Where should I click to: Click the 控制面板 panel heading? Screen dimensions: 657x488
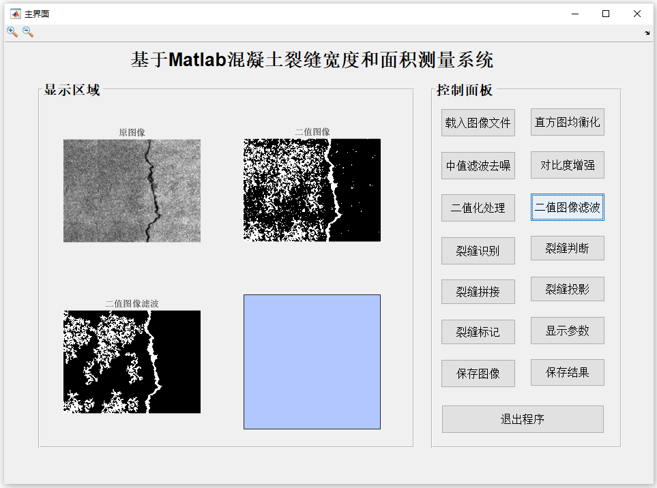pos(465,89)
